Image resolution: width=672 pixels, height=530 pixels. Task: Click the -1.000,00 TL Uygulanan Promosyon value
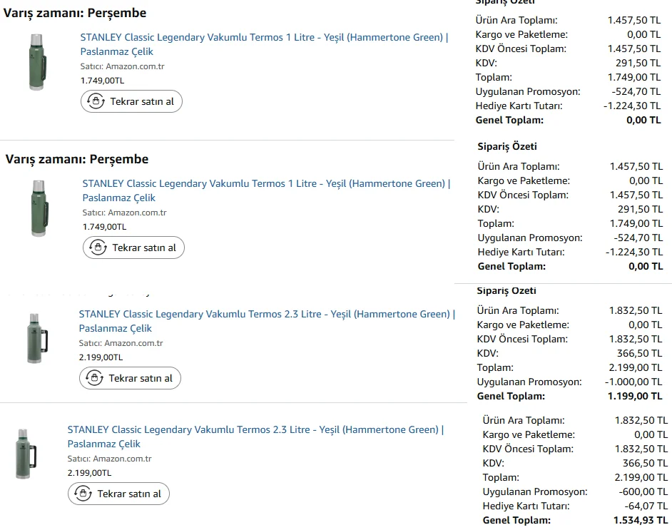[633, 382]
